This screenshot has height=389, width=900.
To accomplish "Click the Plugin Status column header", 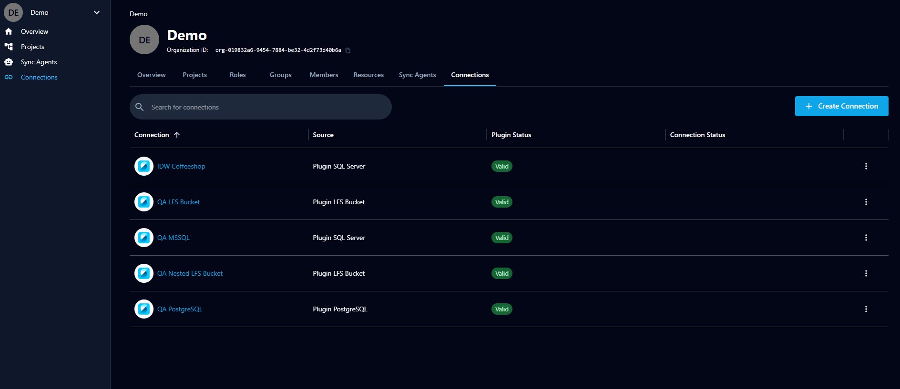I will pos(511,135).
